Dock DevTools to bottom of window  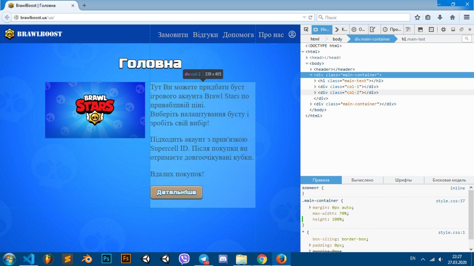(453, 30)
